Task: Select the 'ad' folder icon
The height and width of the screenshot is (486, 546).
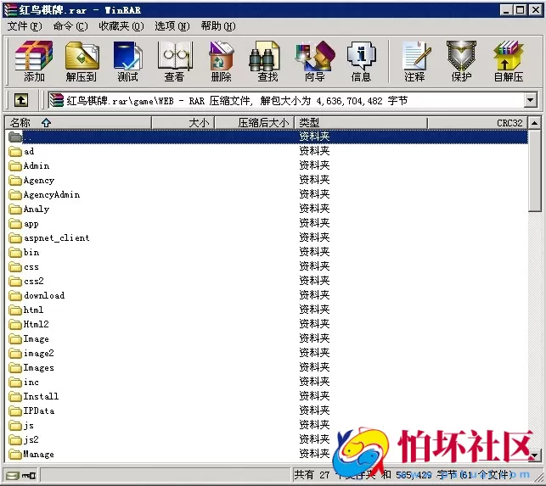Action: 15,151
